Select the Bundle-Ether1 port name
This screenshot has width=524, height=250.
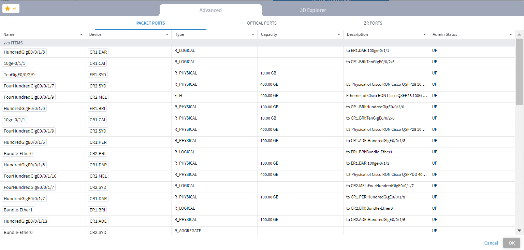[x=18, y=210]
